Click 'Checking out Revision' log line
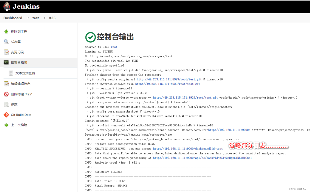310x193 pixels. (158, 107)
